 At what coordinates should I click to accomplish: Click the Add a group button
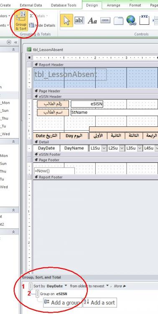[x=63, y=303]
